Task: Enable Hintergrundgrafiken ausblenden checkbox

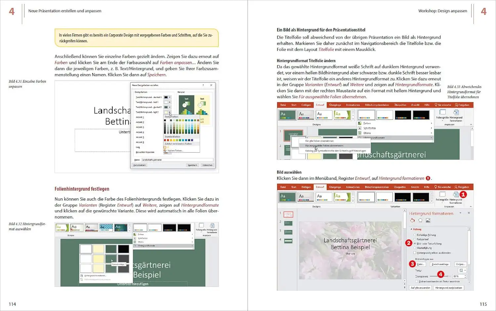Action: click(415, 253)
